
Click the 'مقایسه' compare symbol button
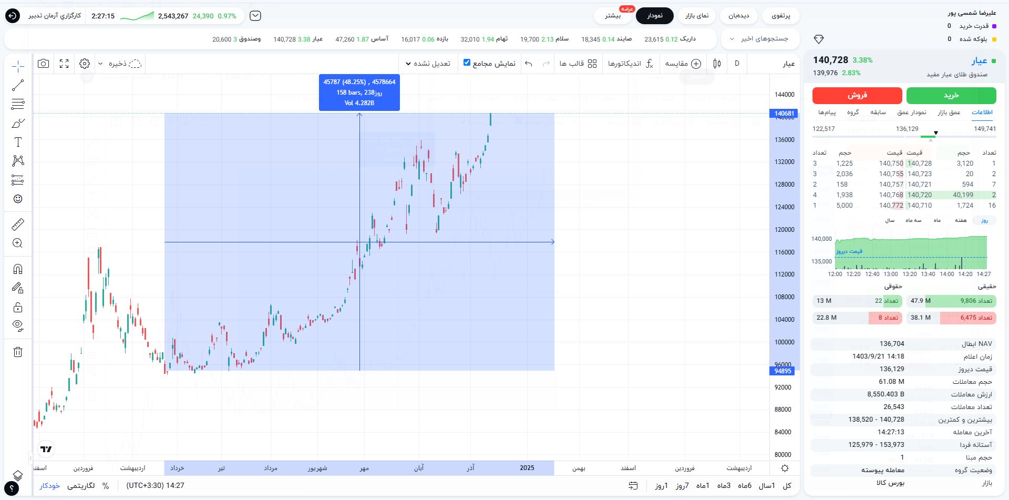pos(683,64)
